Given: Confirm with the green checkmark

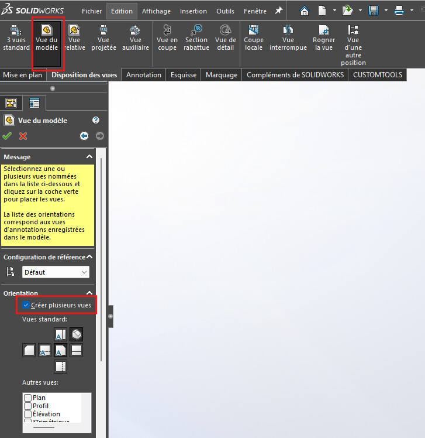Looking at the screenshot, I should coord(7,136).
